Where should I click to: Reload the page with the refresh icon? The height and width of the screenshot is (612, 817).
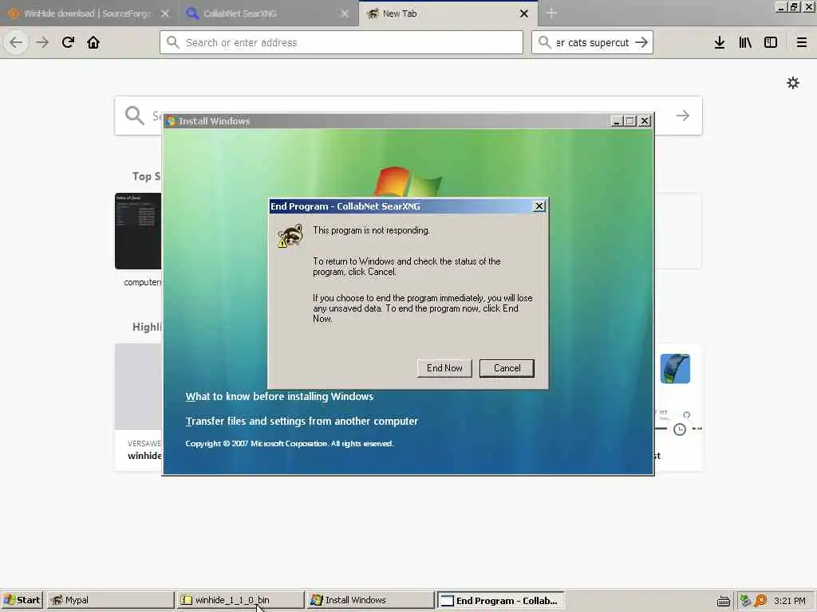coord(68,42)
